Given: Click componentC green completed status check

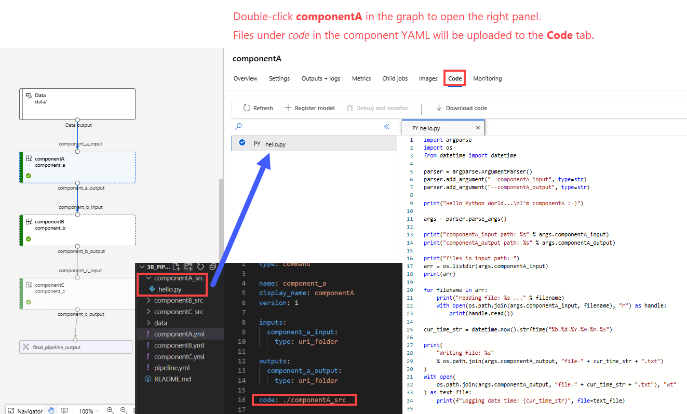Looking at the screenshot, I should (x=29, y=302).
